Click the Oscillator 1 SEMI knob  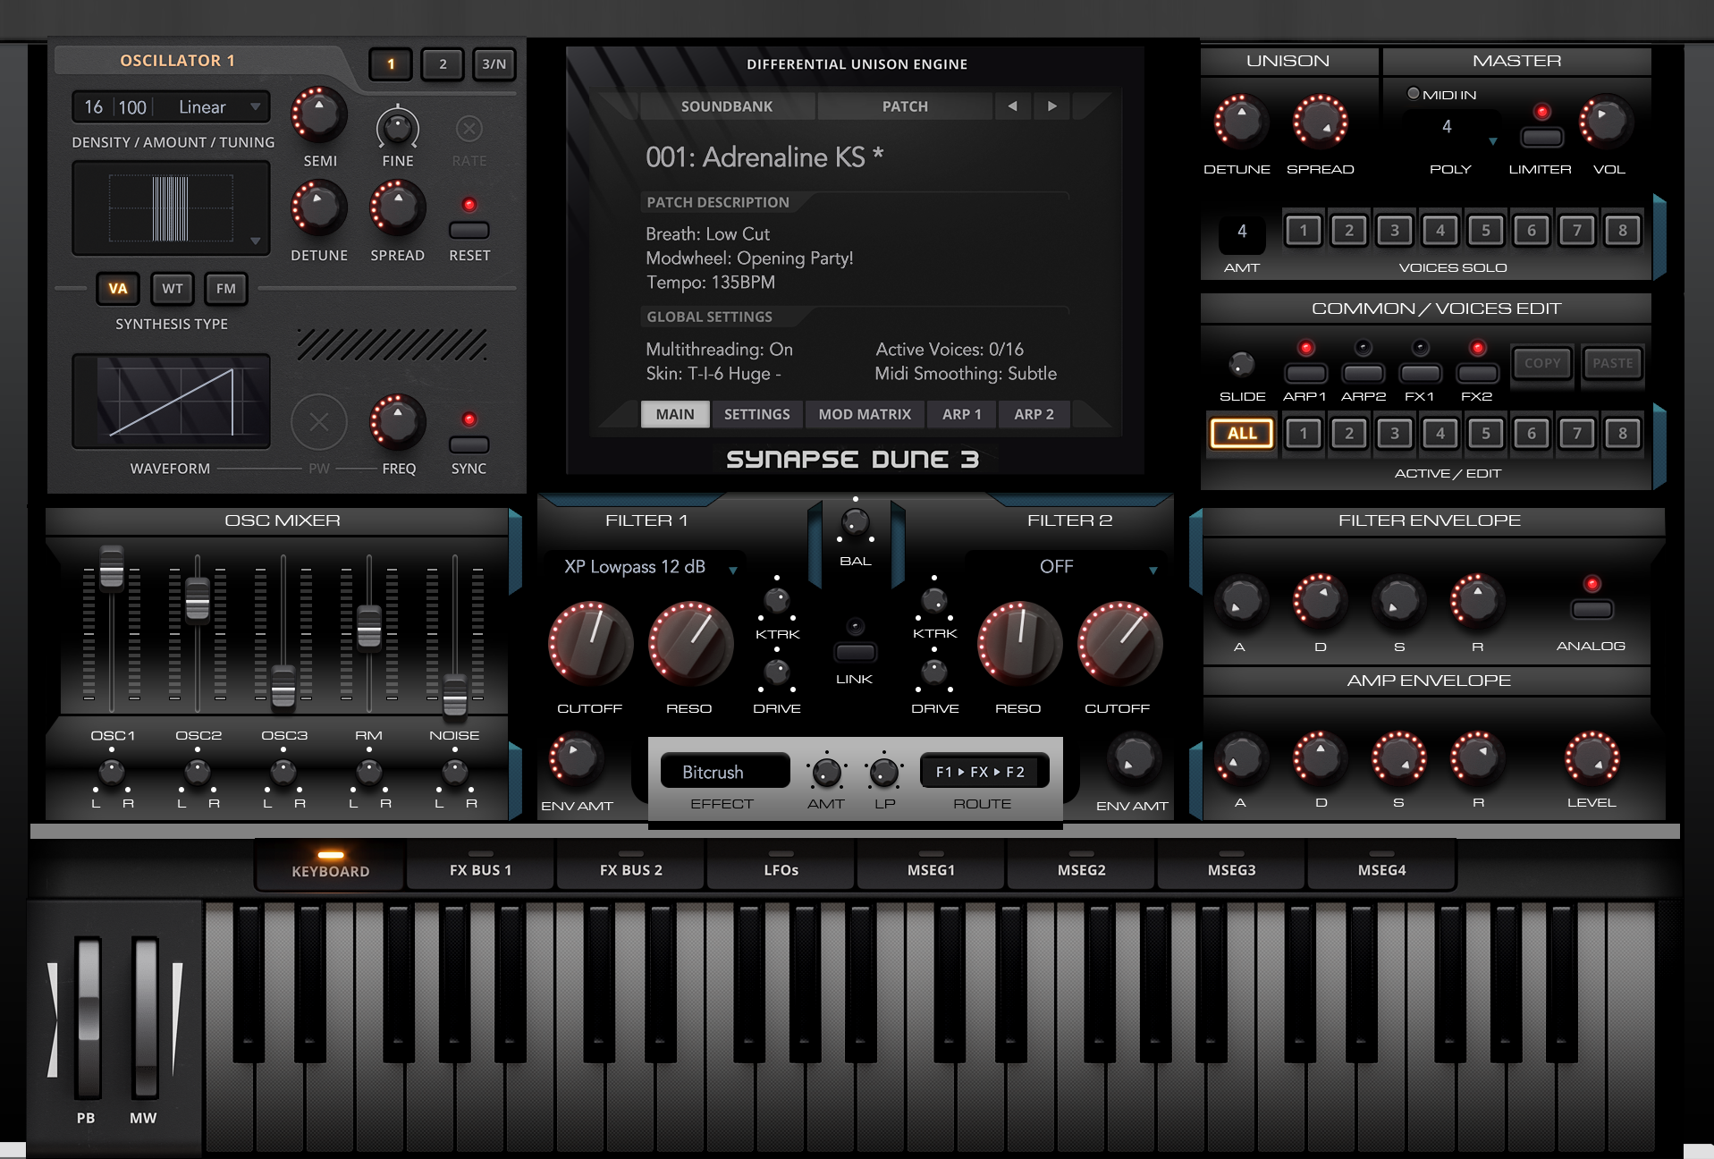318,115
